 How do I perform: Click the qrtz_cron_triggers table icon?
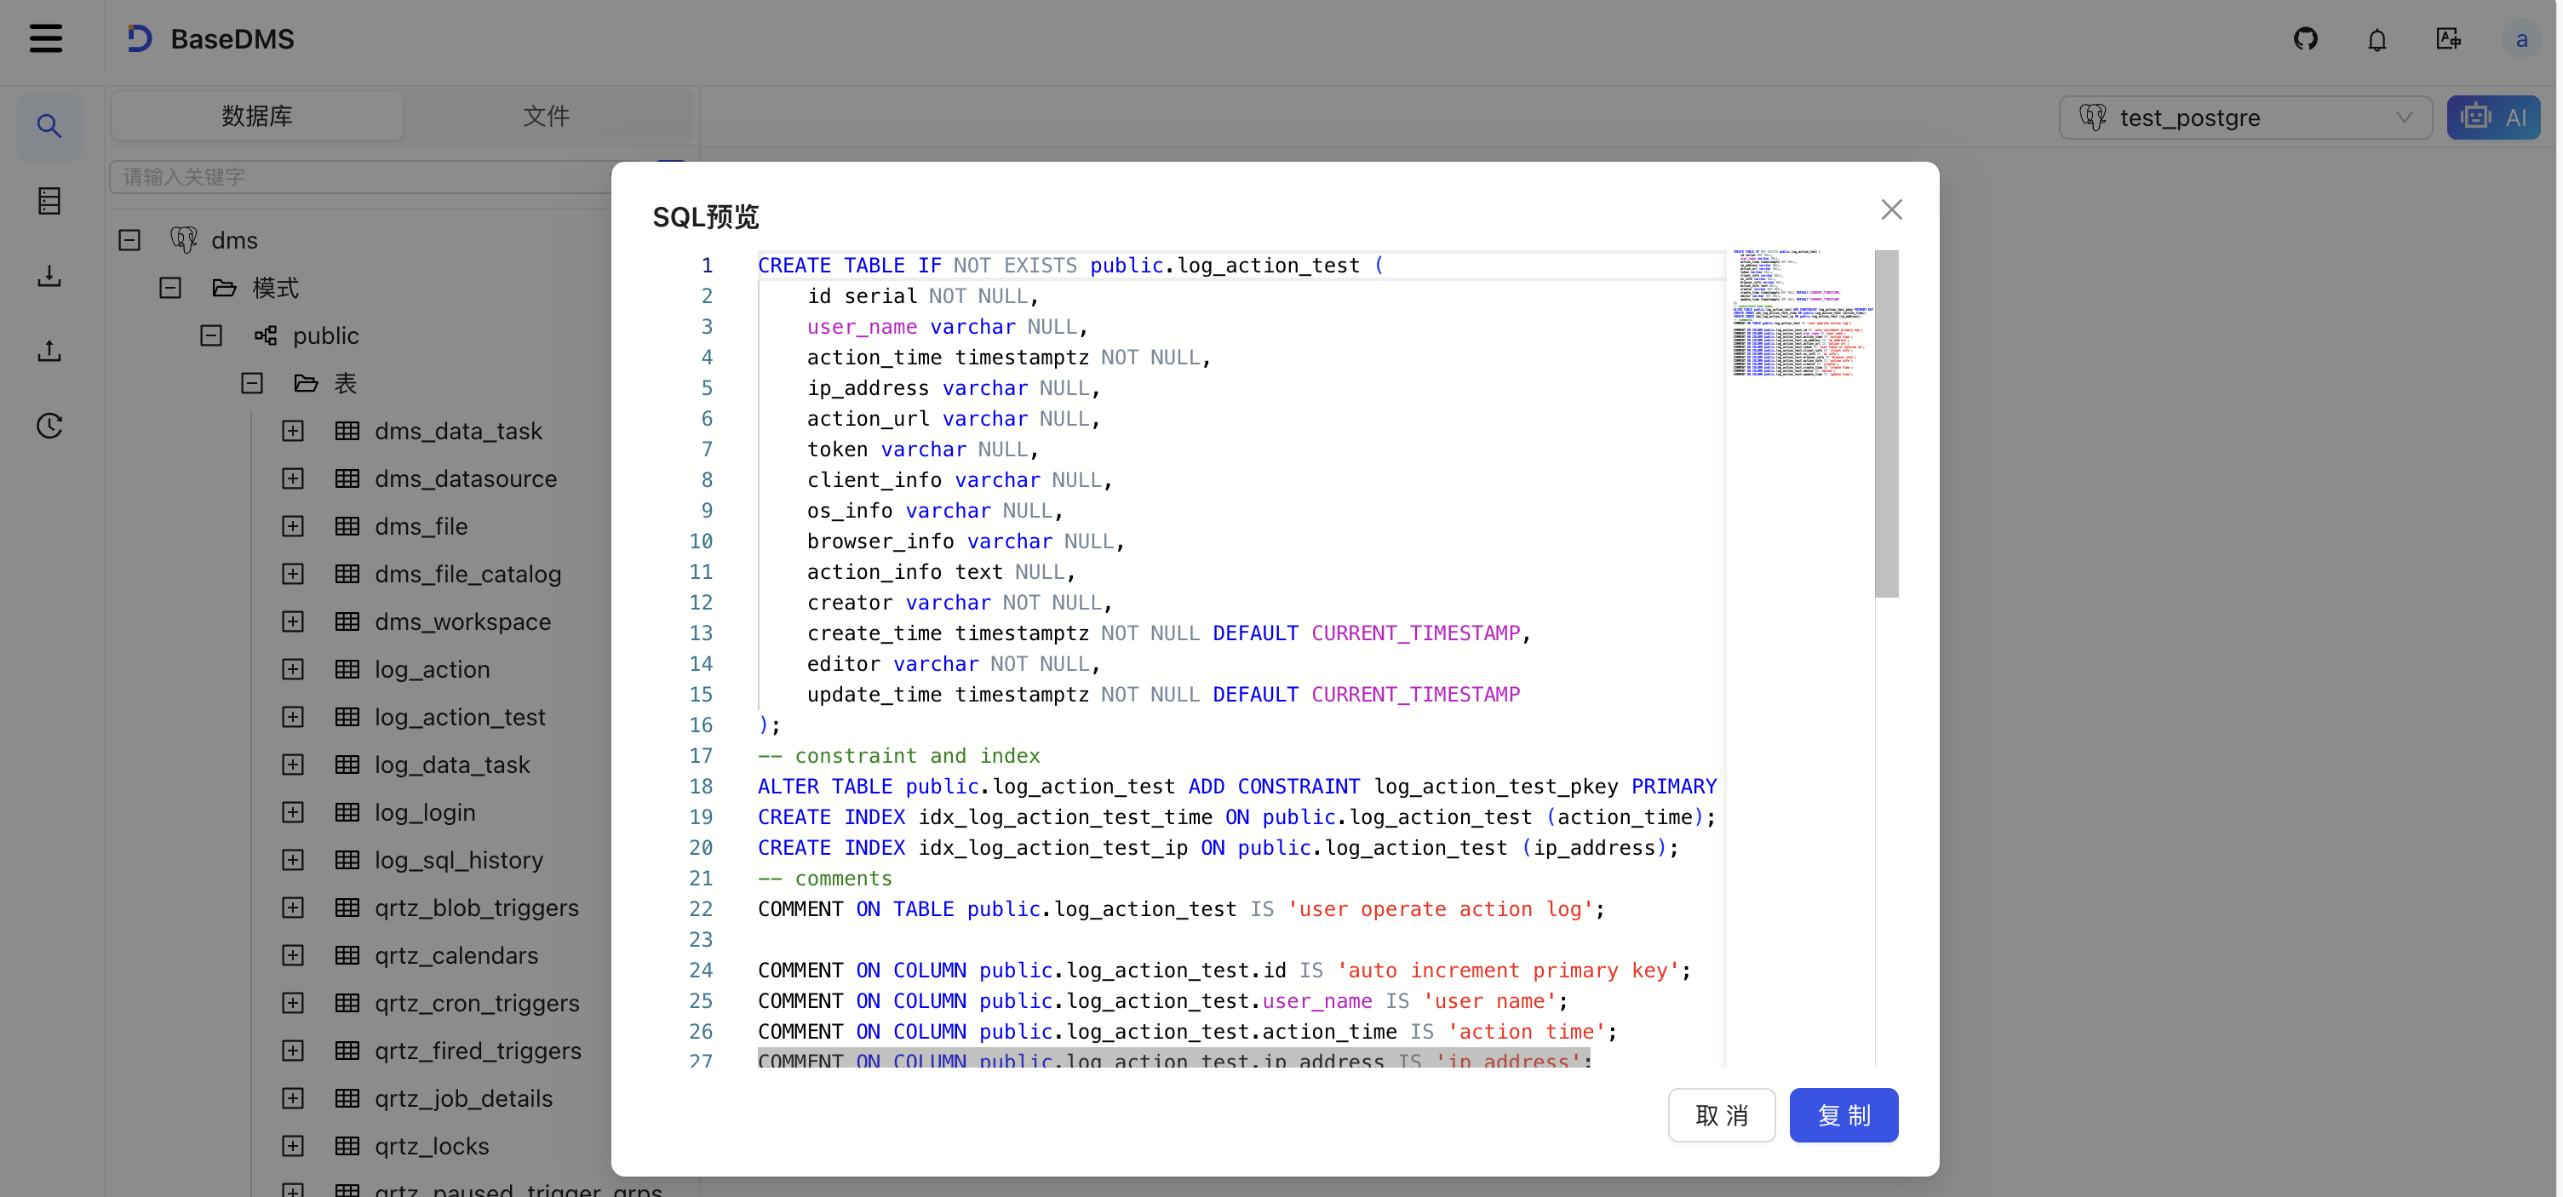[x=347, y=1003]
